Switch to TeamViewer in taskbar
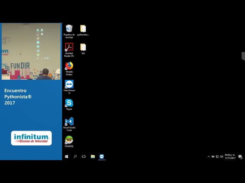 pyautogui.click(x=101, y=157)
